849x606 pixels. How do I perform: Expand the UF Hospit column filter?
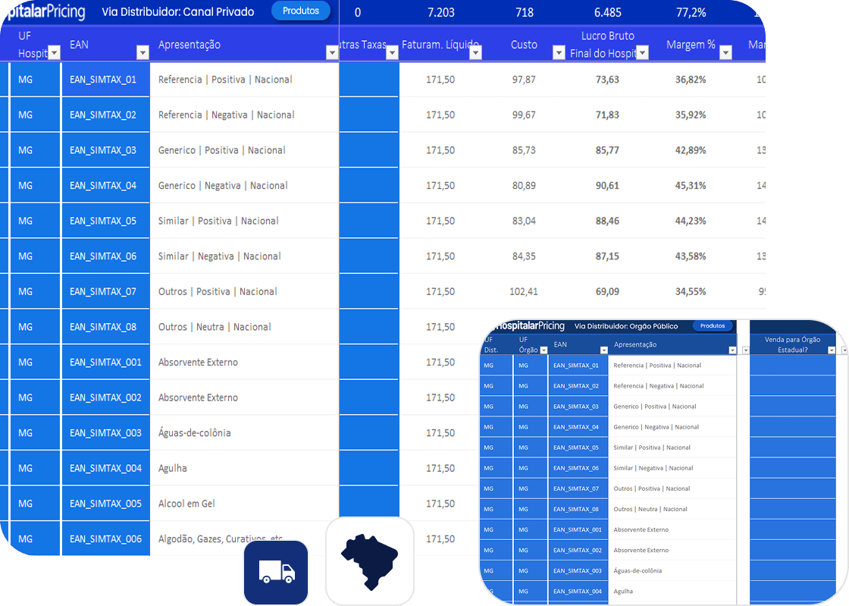coord(54,53)
